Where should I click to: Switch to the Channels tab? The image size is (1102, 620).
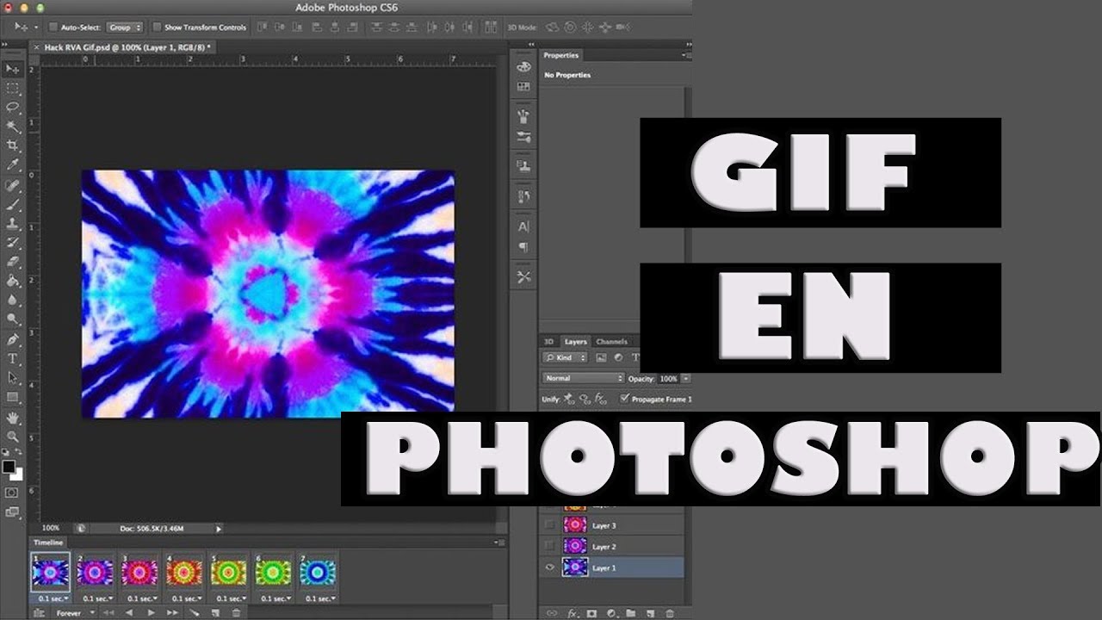611,342
